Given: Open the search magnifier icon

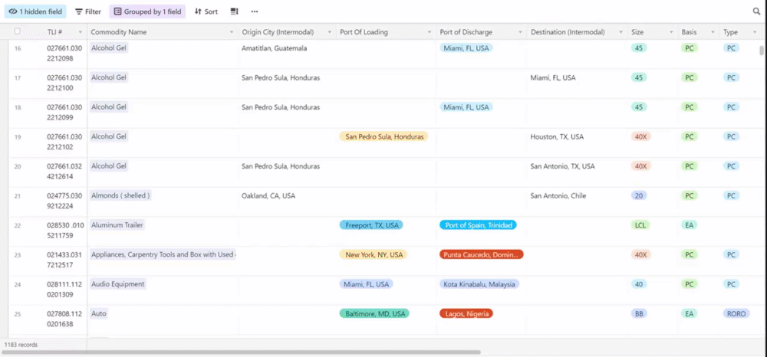Looking at the screenshot, I should (756, 11).
